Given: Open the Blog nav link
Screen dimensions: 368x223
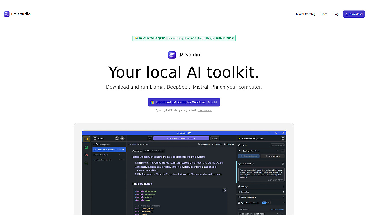Looking at the screenshot, I should point(335,14).
